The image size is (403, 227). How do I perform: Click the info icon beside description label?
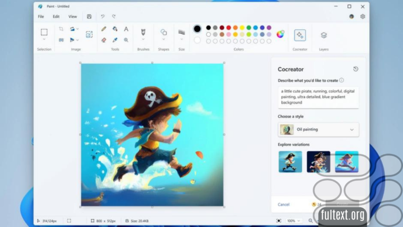click(341, 80)
